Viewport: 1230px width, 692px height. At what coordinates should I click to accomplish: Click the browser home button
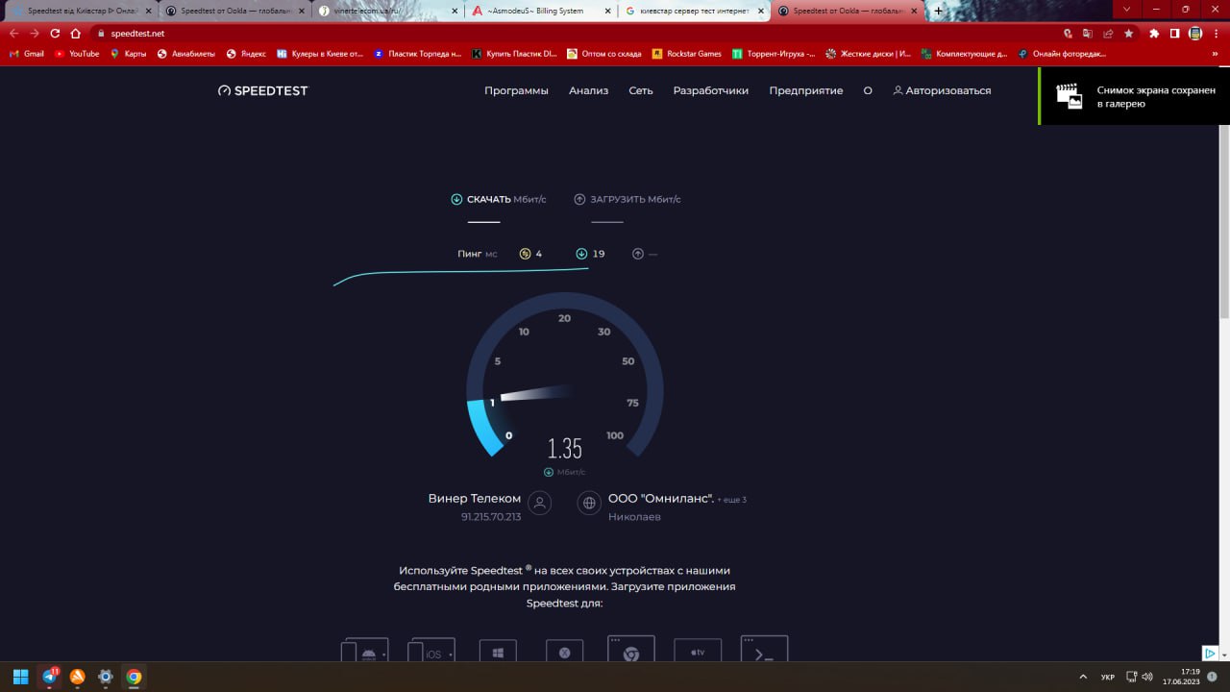(x=76, y=33)
